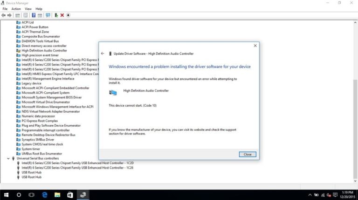
Task: Click the Forward arrow in Device Manager toolbar
Action: click(9, 15)
